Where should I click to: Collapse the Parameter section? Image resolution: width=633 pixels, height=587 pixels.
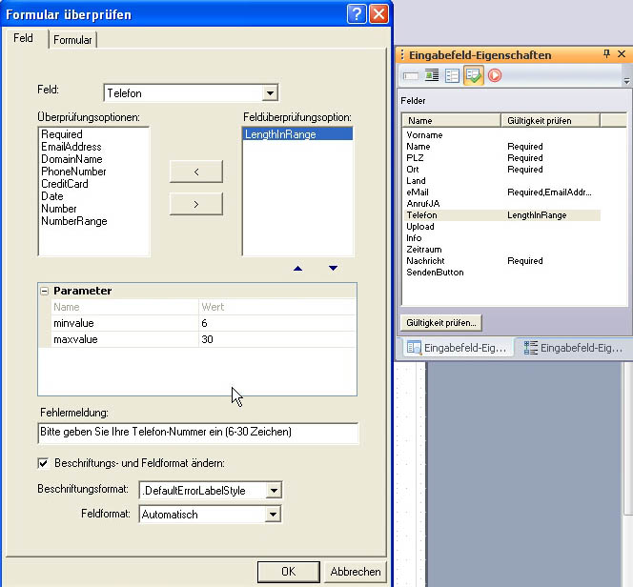click(x=44, y=291)
